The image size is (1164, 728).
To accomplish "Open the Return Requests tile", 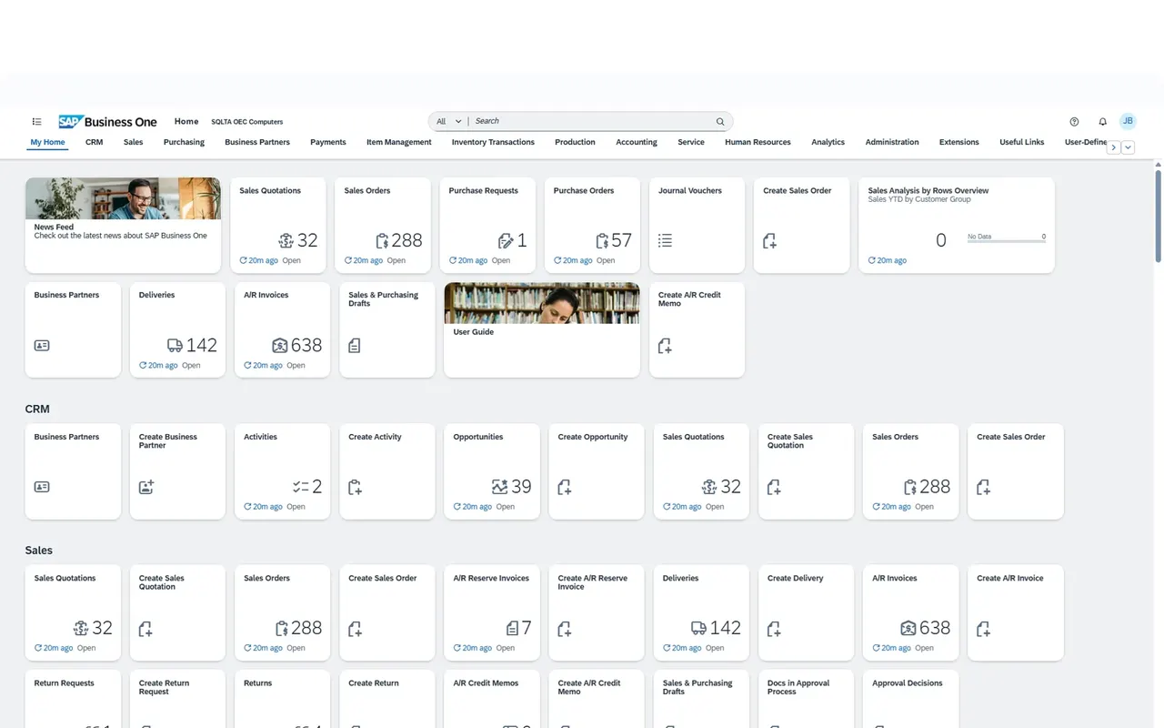I will pos(73,699).
